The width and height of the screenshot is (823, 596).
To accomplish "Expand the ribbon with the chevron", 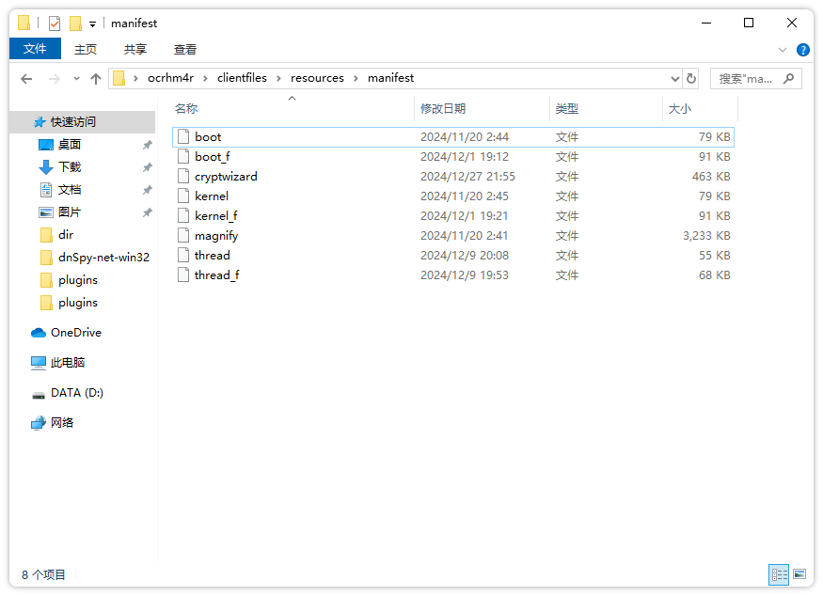I will (x=783, y=50).
